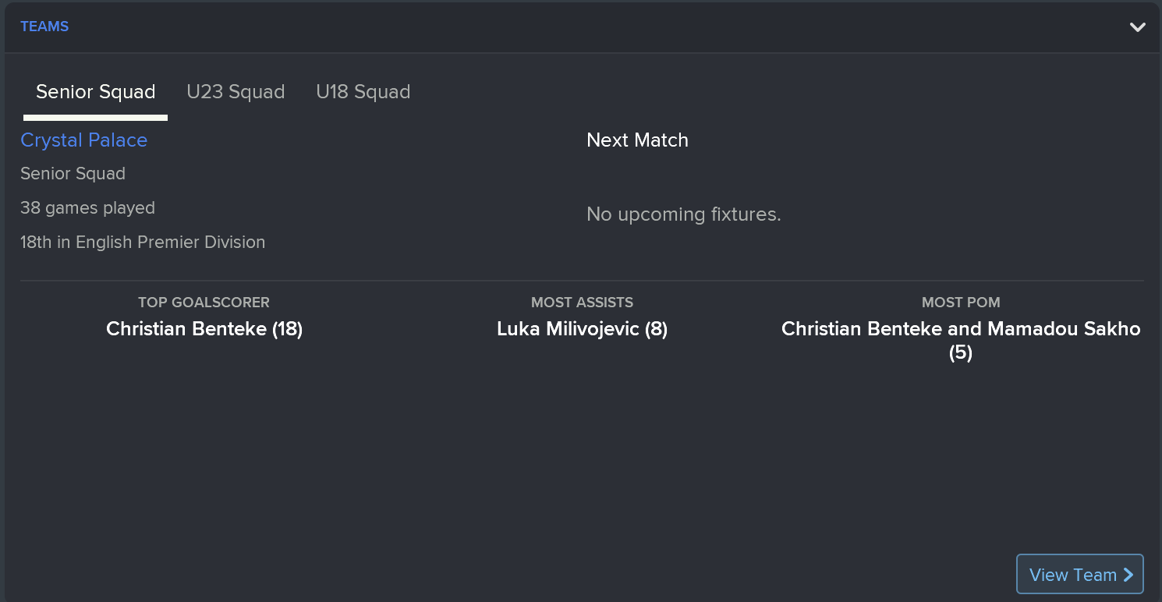
Task: Click the Most Assists heading
Action: (582, 303)
